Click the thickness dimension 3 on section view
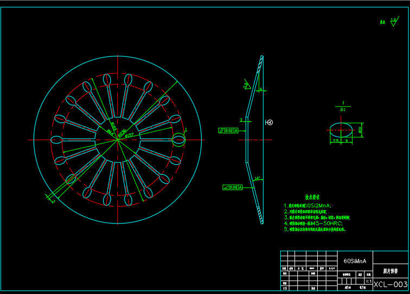 click(x=241, y=120)
